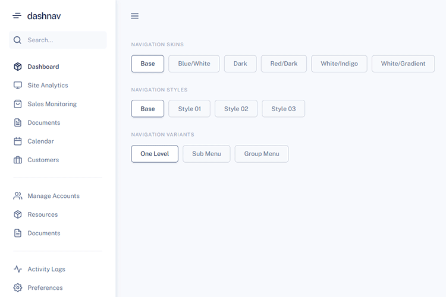
Task: Open Manage Accounts in the sidebar
Action: (x=53, y=196)
